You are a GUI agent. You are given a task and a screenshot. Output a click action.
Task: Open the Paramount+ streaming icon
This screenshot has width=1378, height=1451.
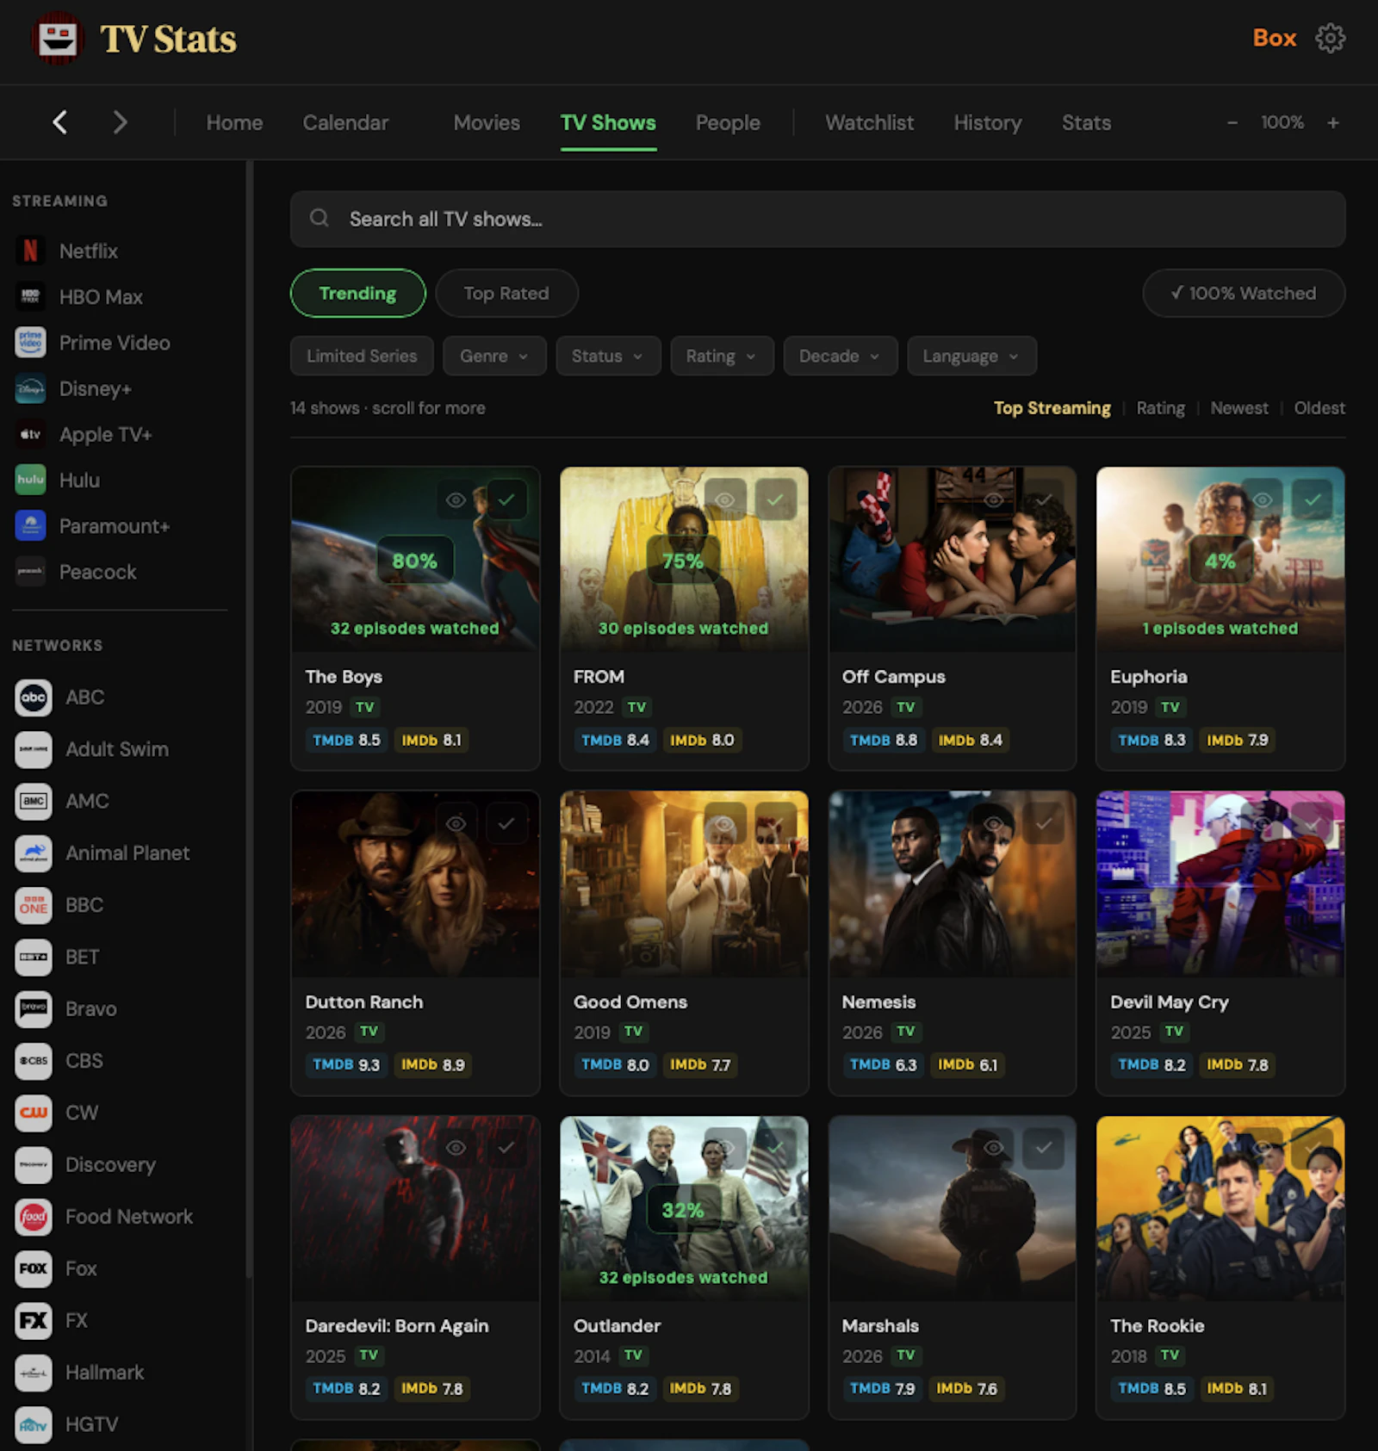(x=30, y=525)
